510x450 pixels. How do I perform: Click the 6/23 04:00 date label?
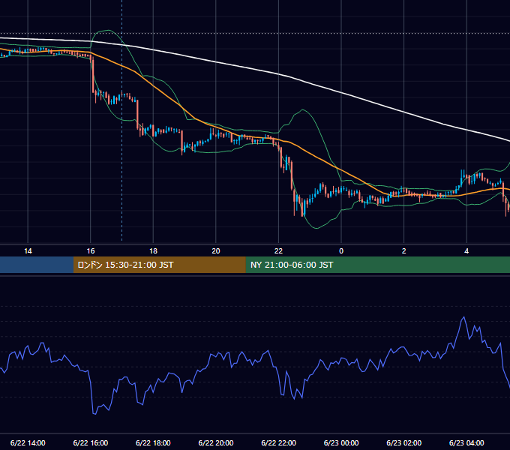coord(466,442)
